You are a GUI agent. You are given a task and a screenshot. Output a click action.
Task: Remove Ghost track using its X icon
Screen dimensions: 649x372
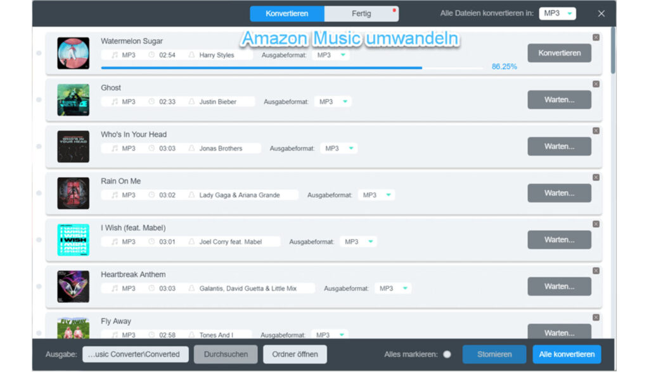596,84
